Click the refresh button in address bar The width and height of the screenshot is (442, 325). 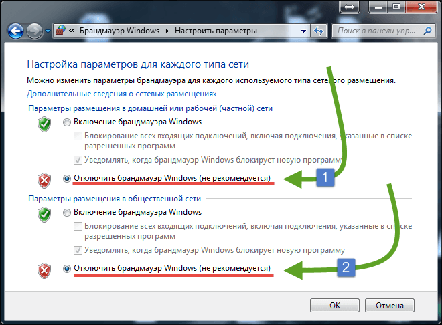[319, 31]
